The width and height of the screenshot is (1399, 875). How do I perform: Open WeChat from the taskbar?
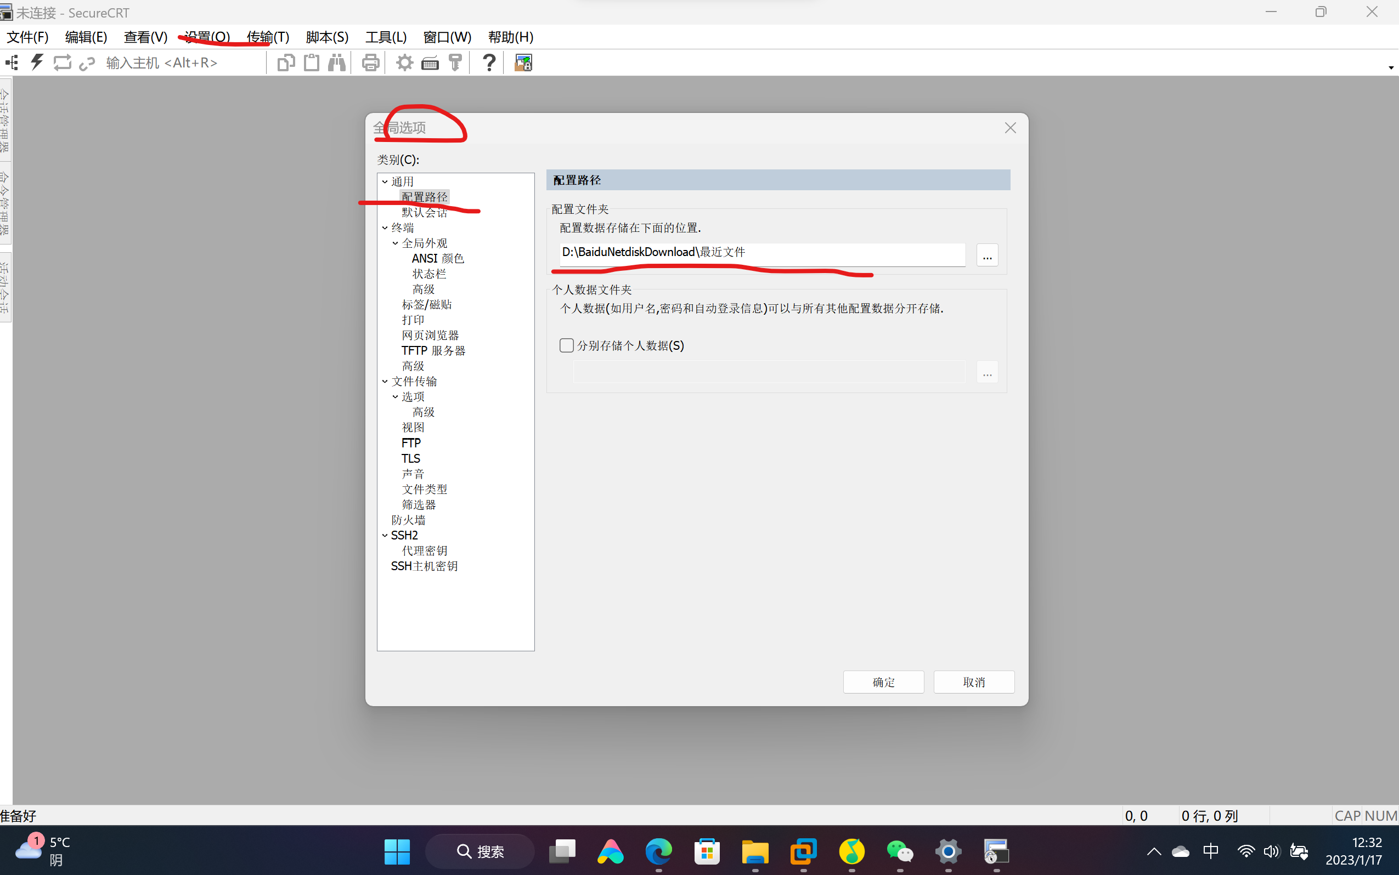pos(899,851)
